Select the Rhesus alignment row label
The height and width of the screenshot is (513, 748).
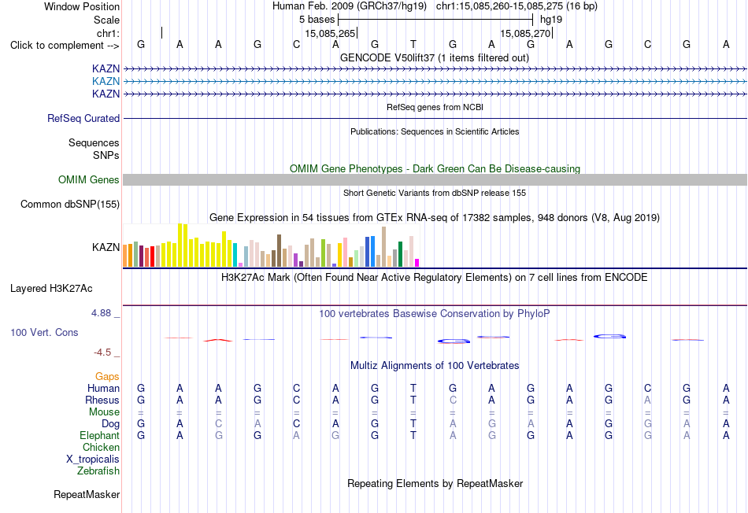(102, 400)
